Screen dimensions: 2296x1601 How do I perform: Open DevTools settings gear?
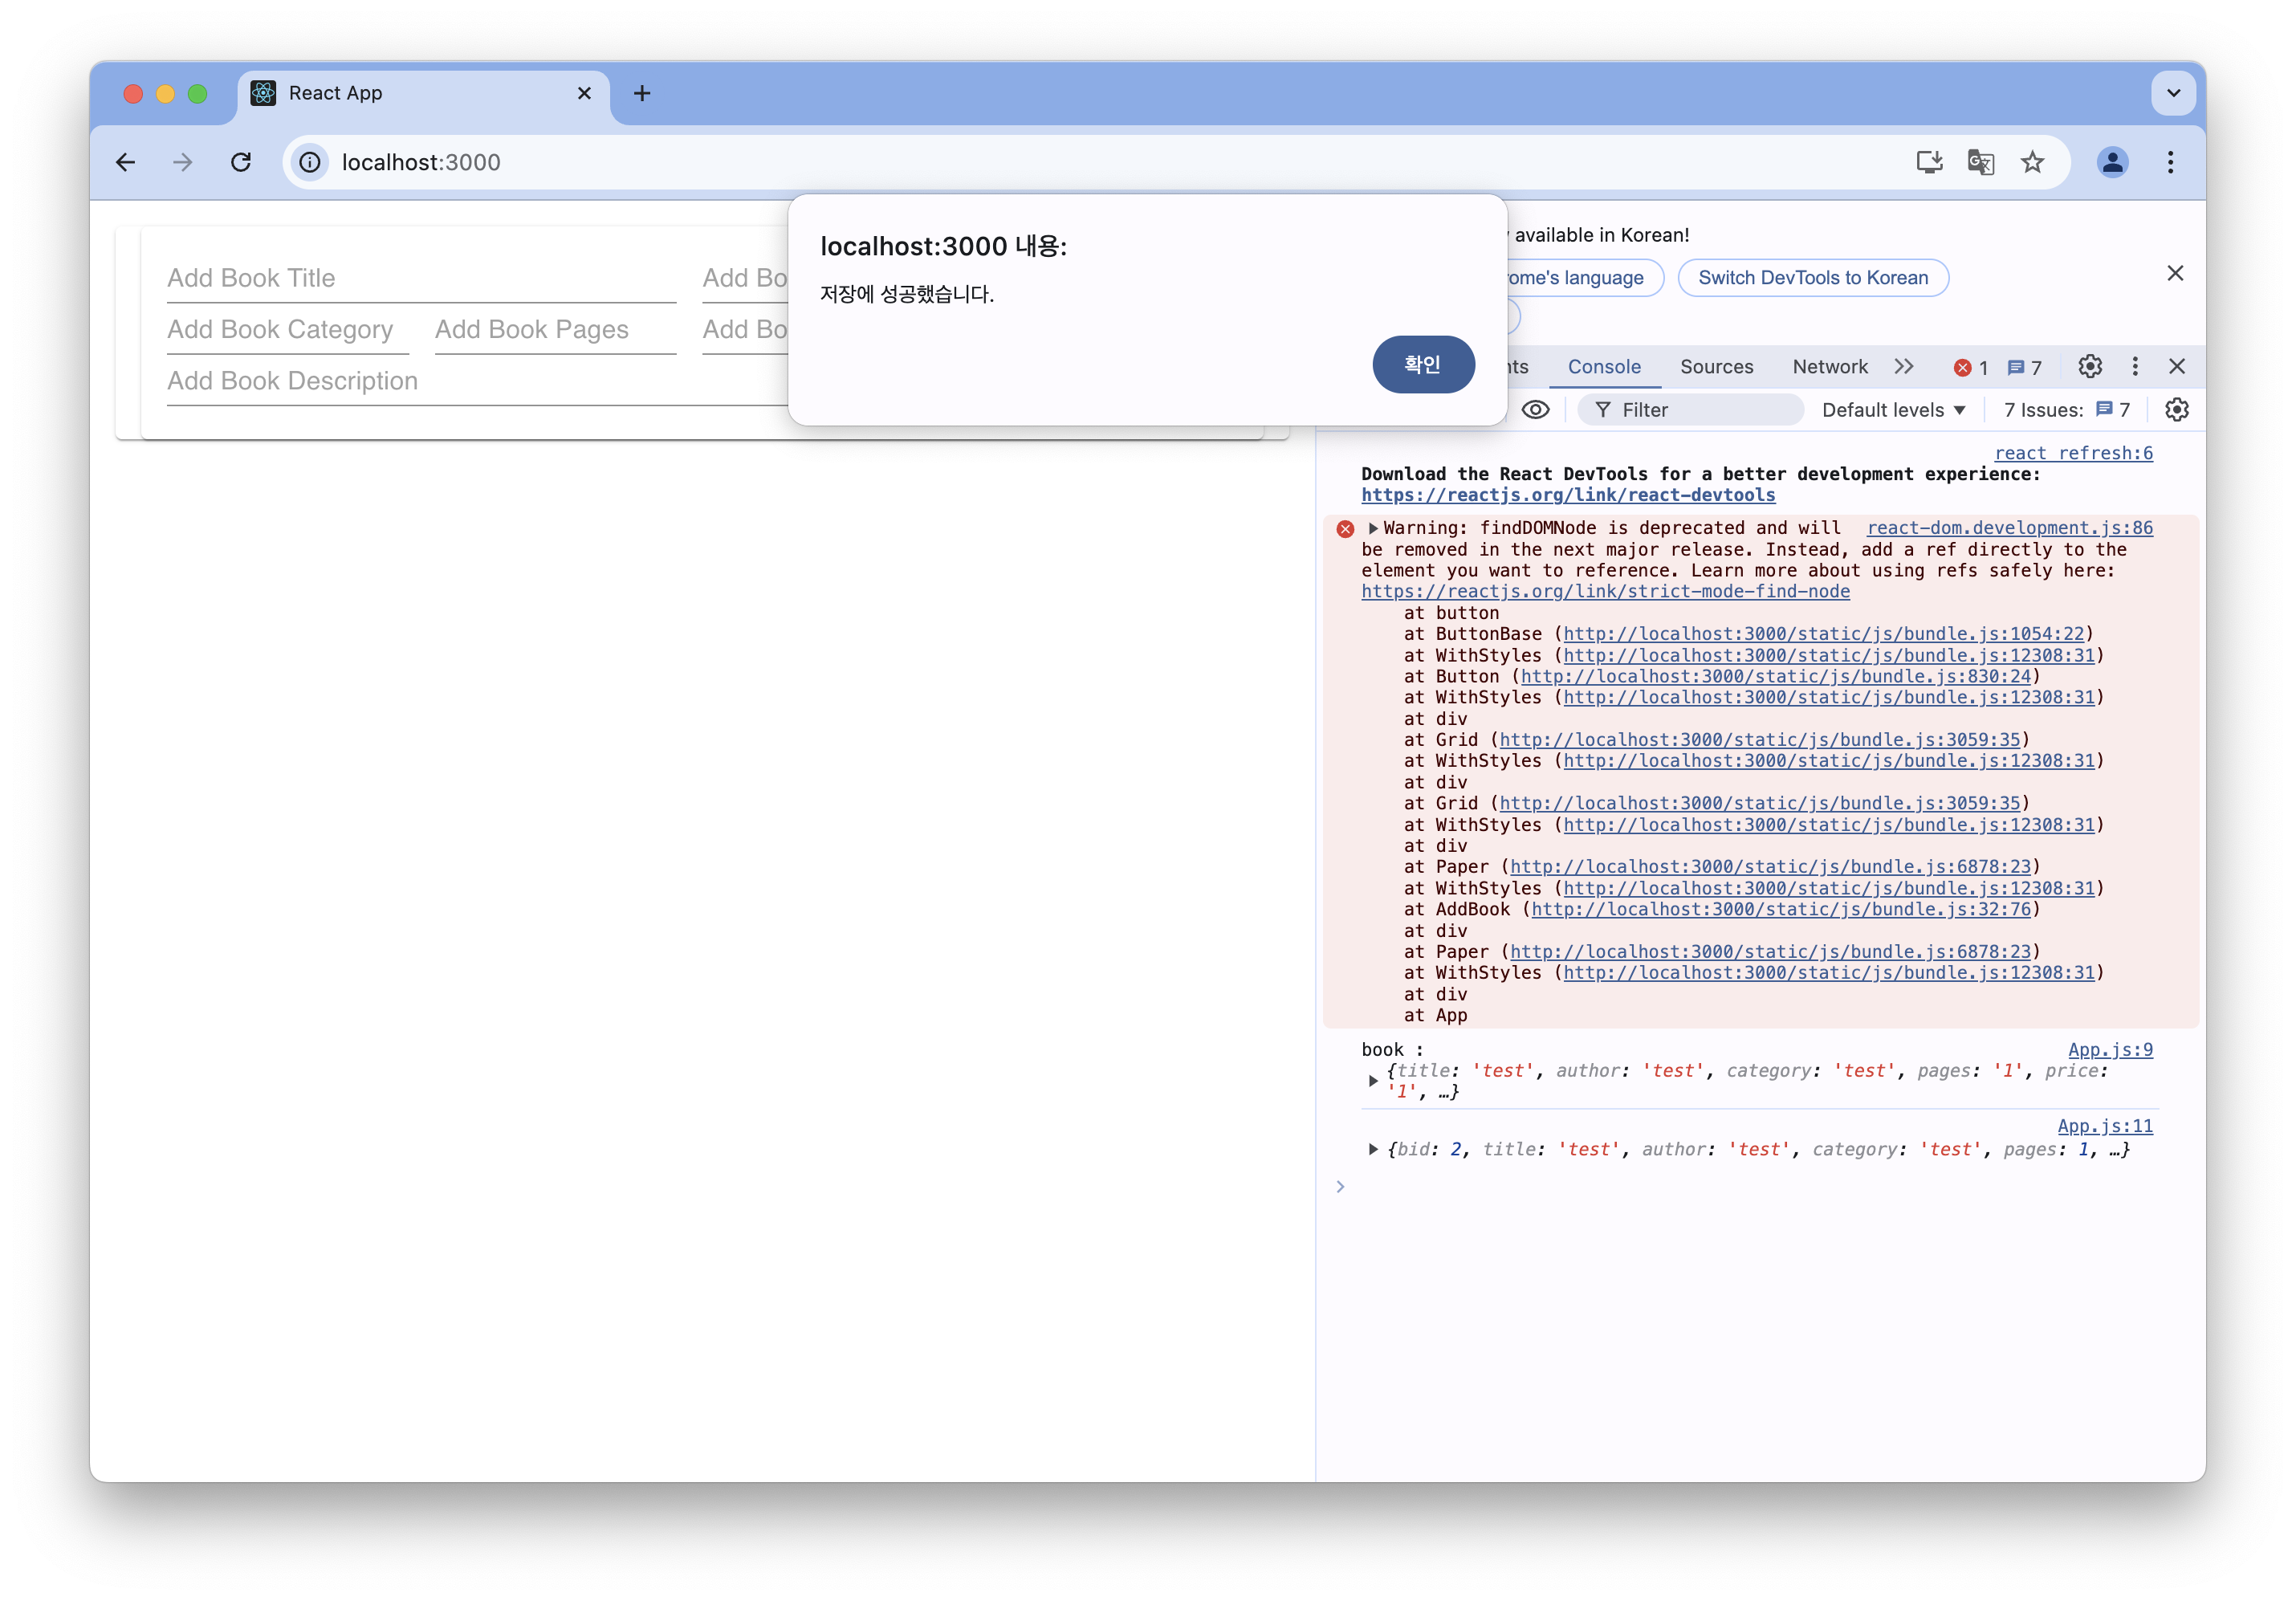(2089, 367)
